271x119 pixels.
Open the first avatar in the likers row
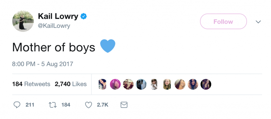tap(102, 84)
